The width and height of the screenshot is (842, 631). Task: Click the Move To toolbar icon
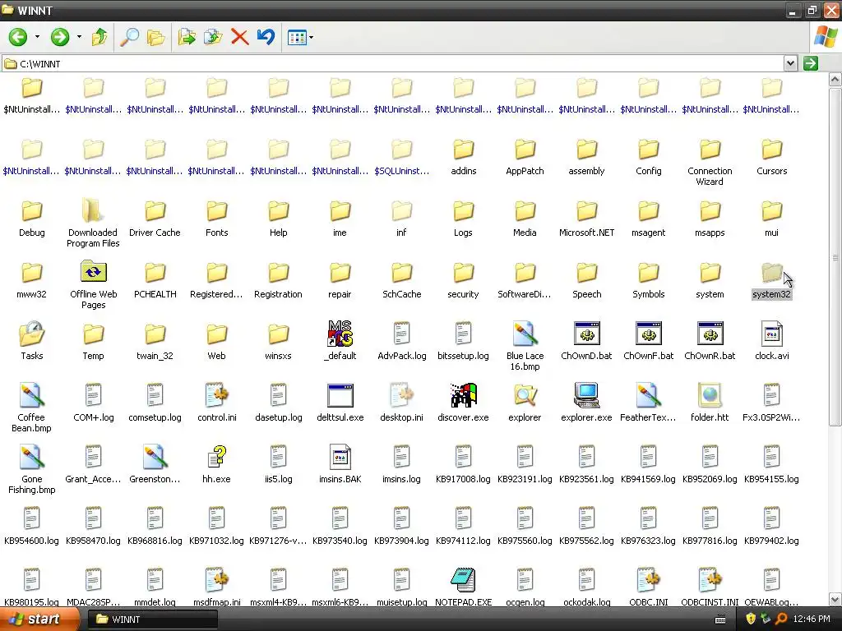(x=187, y=37)
